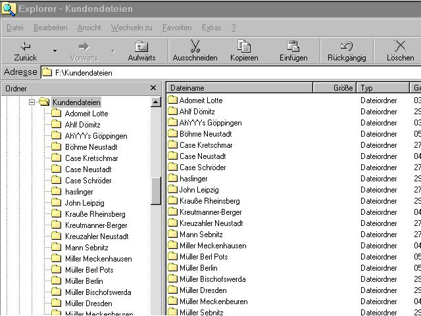The image size is (421, 316).
Task: Select haslinger folder in file list
Action: tap(193, 179)
